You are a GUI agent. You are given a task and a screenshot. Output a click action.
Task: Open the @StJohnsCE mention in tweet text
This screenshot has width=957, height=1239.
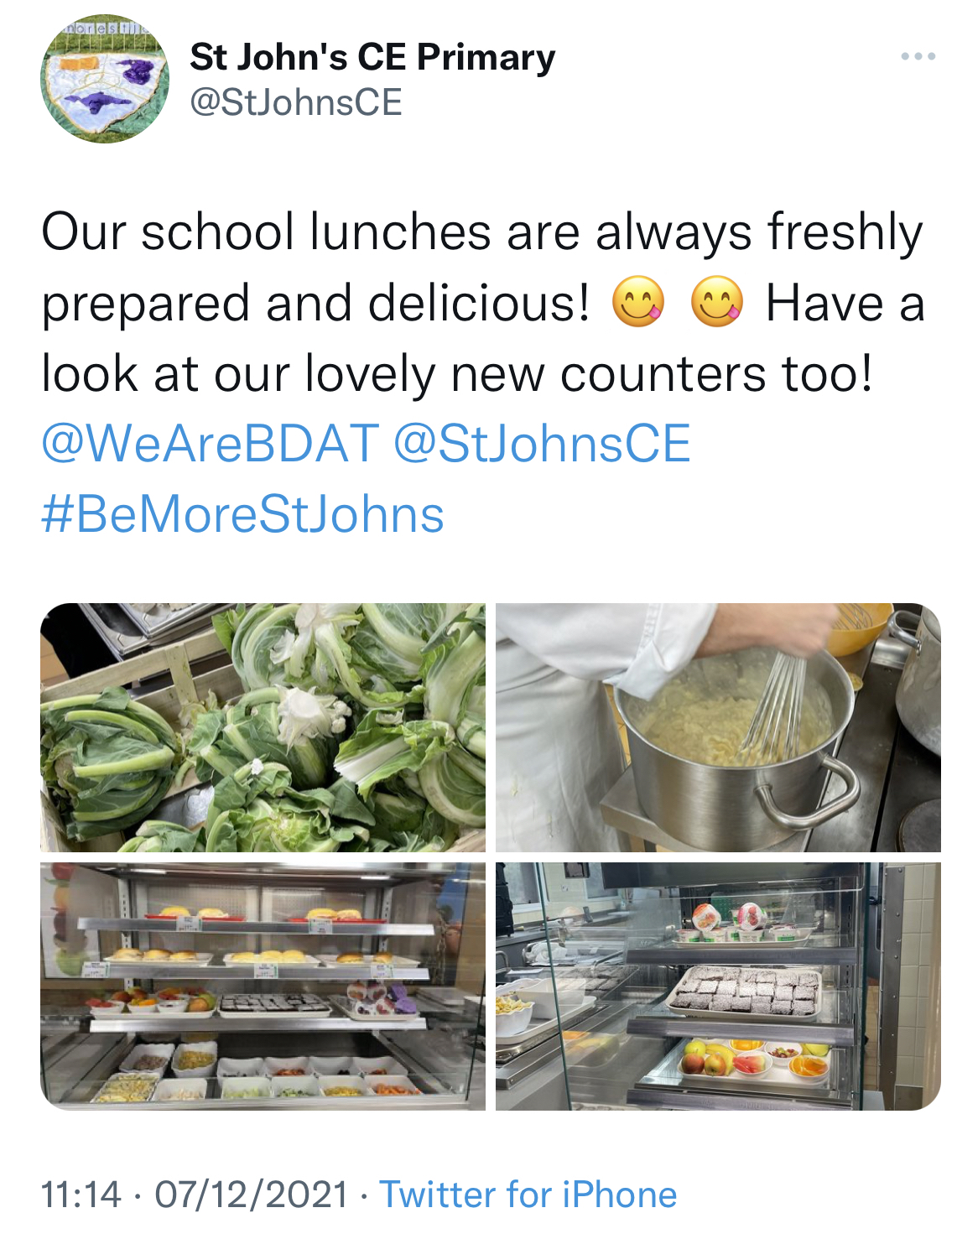tap(542, 443)
